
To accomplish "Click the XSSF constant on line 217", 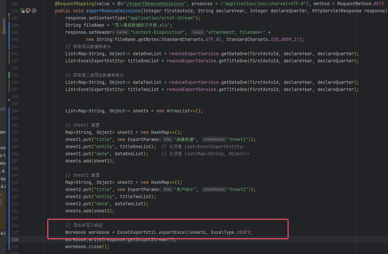I will (242, 233).
